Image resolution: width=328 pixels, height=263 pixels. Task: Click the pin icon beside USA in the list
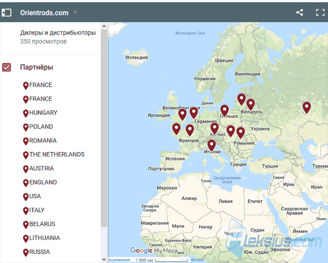click(x=26, y=197)
